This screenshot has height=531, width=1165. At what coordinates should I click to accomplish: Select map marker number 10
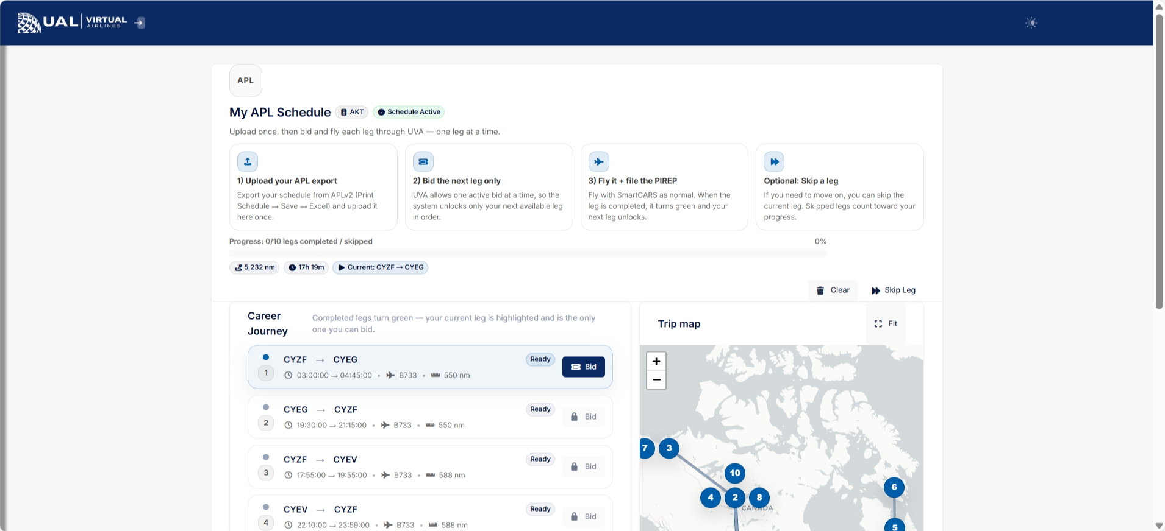[735, 473]
